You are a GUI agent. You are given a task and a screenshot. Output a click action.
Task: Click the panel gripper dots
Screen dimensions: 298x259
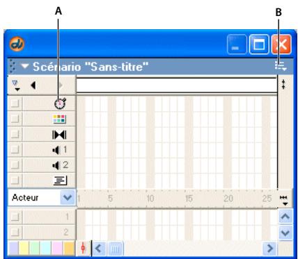coord(13,67)
